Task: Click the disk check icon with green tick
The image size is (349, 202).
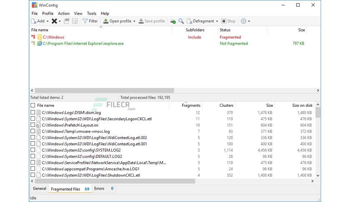Action: pos(173,21)
